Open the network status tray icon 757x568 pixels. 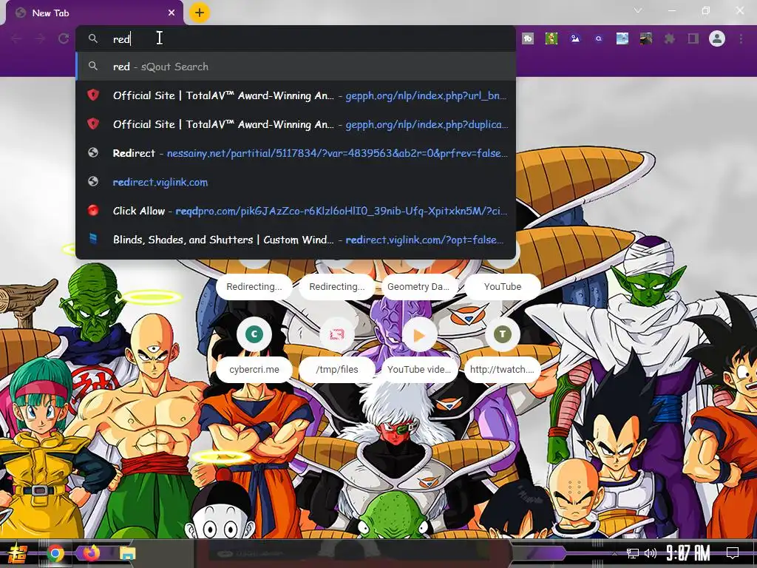(632, 553)
